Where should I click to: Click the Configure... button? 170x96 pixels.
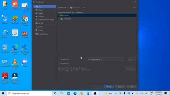[x=130, y=69]
